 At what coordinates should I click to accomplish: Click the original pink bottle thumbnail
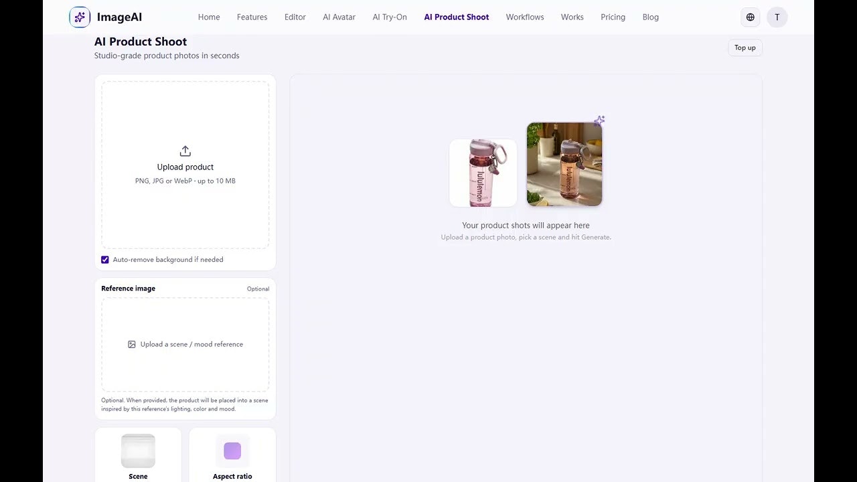(x=483, y=172)
